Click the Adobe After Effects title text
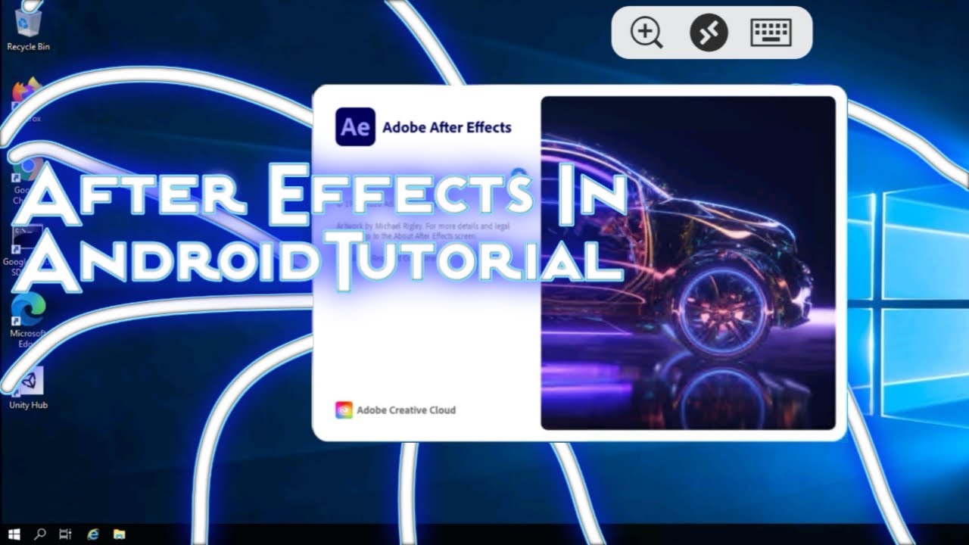This screenshot has height=545, width=969. [447, 128]
